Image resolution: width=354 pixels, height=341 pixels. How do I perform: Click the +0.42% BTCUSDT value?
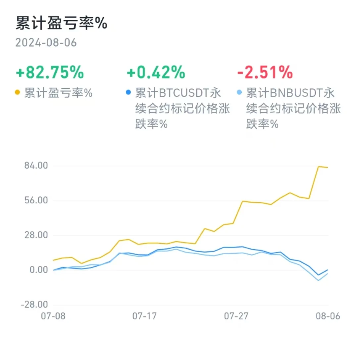pyautogui.click(x=156, y=72)
